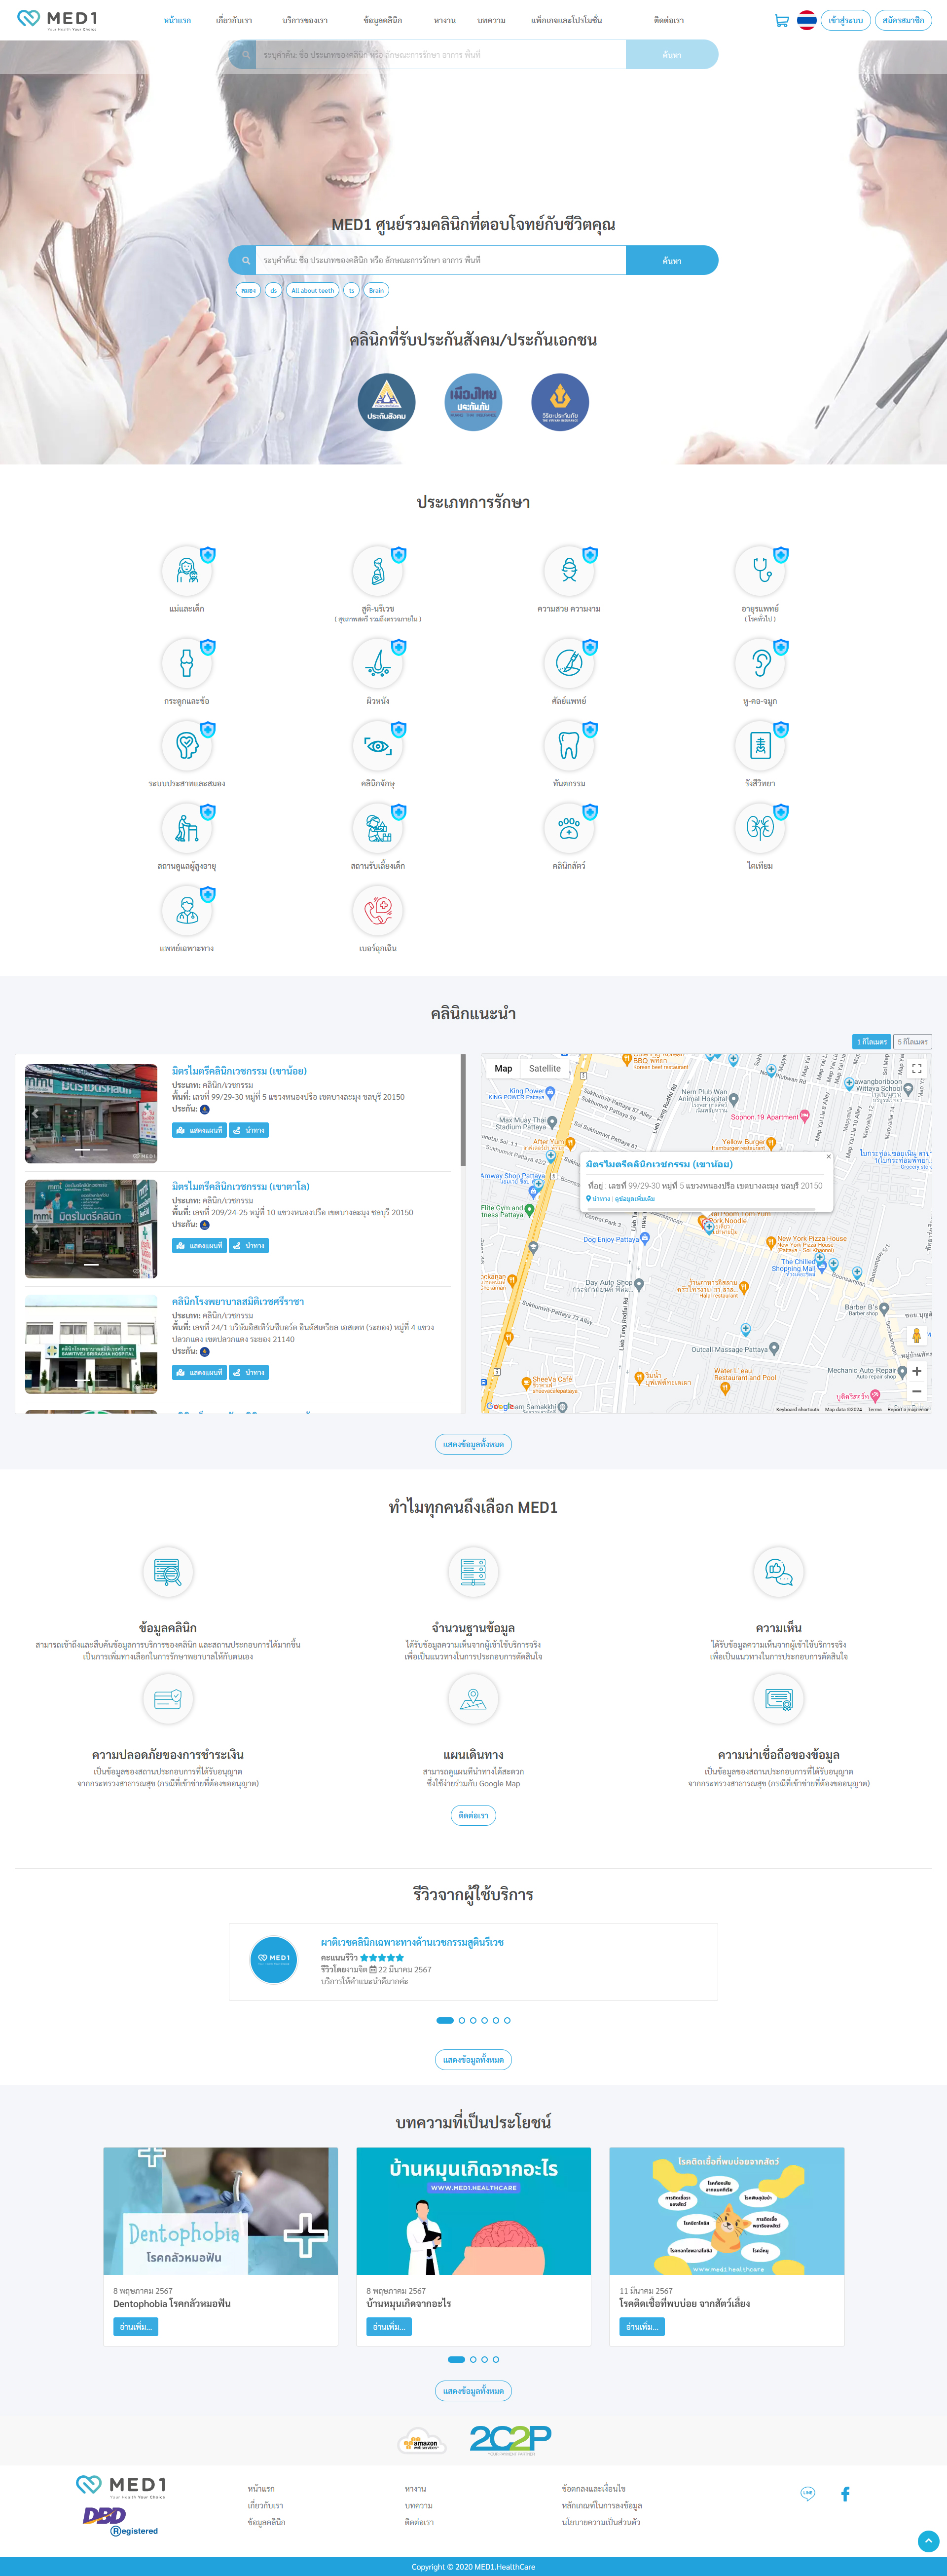Image resolution: width=947 pixels, height=2576 pixels.
Task: Open the บริการของเรา menu
Action: click(305, 20)
